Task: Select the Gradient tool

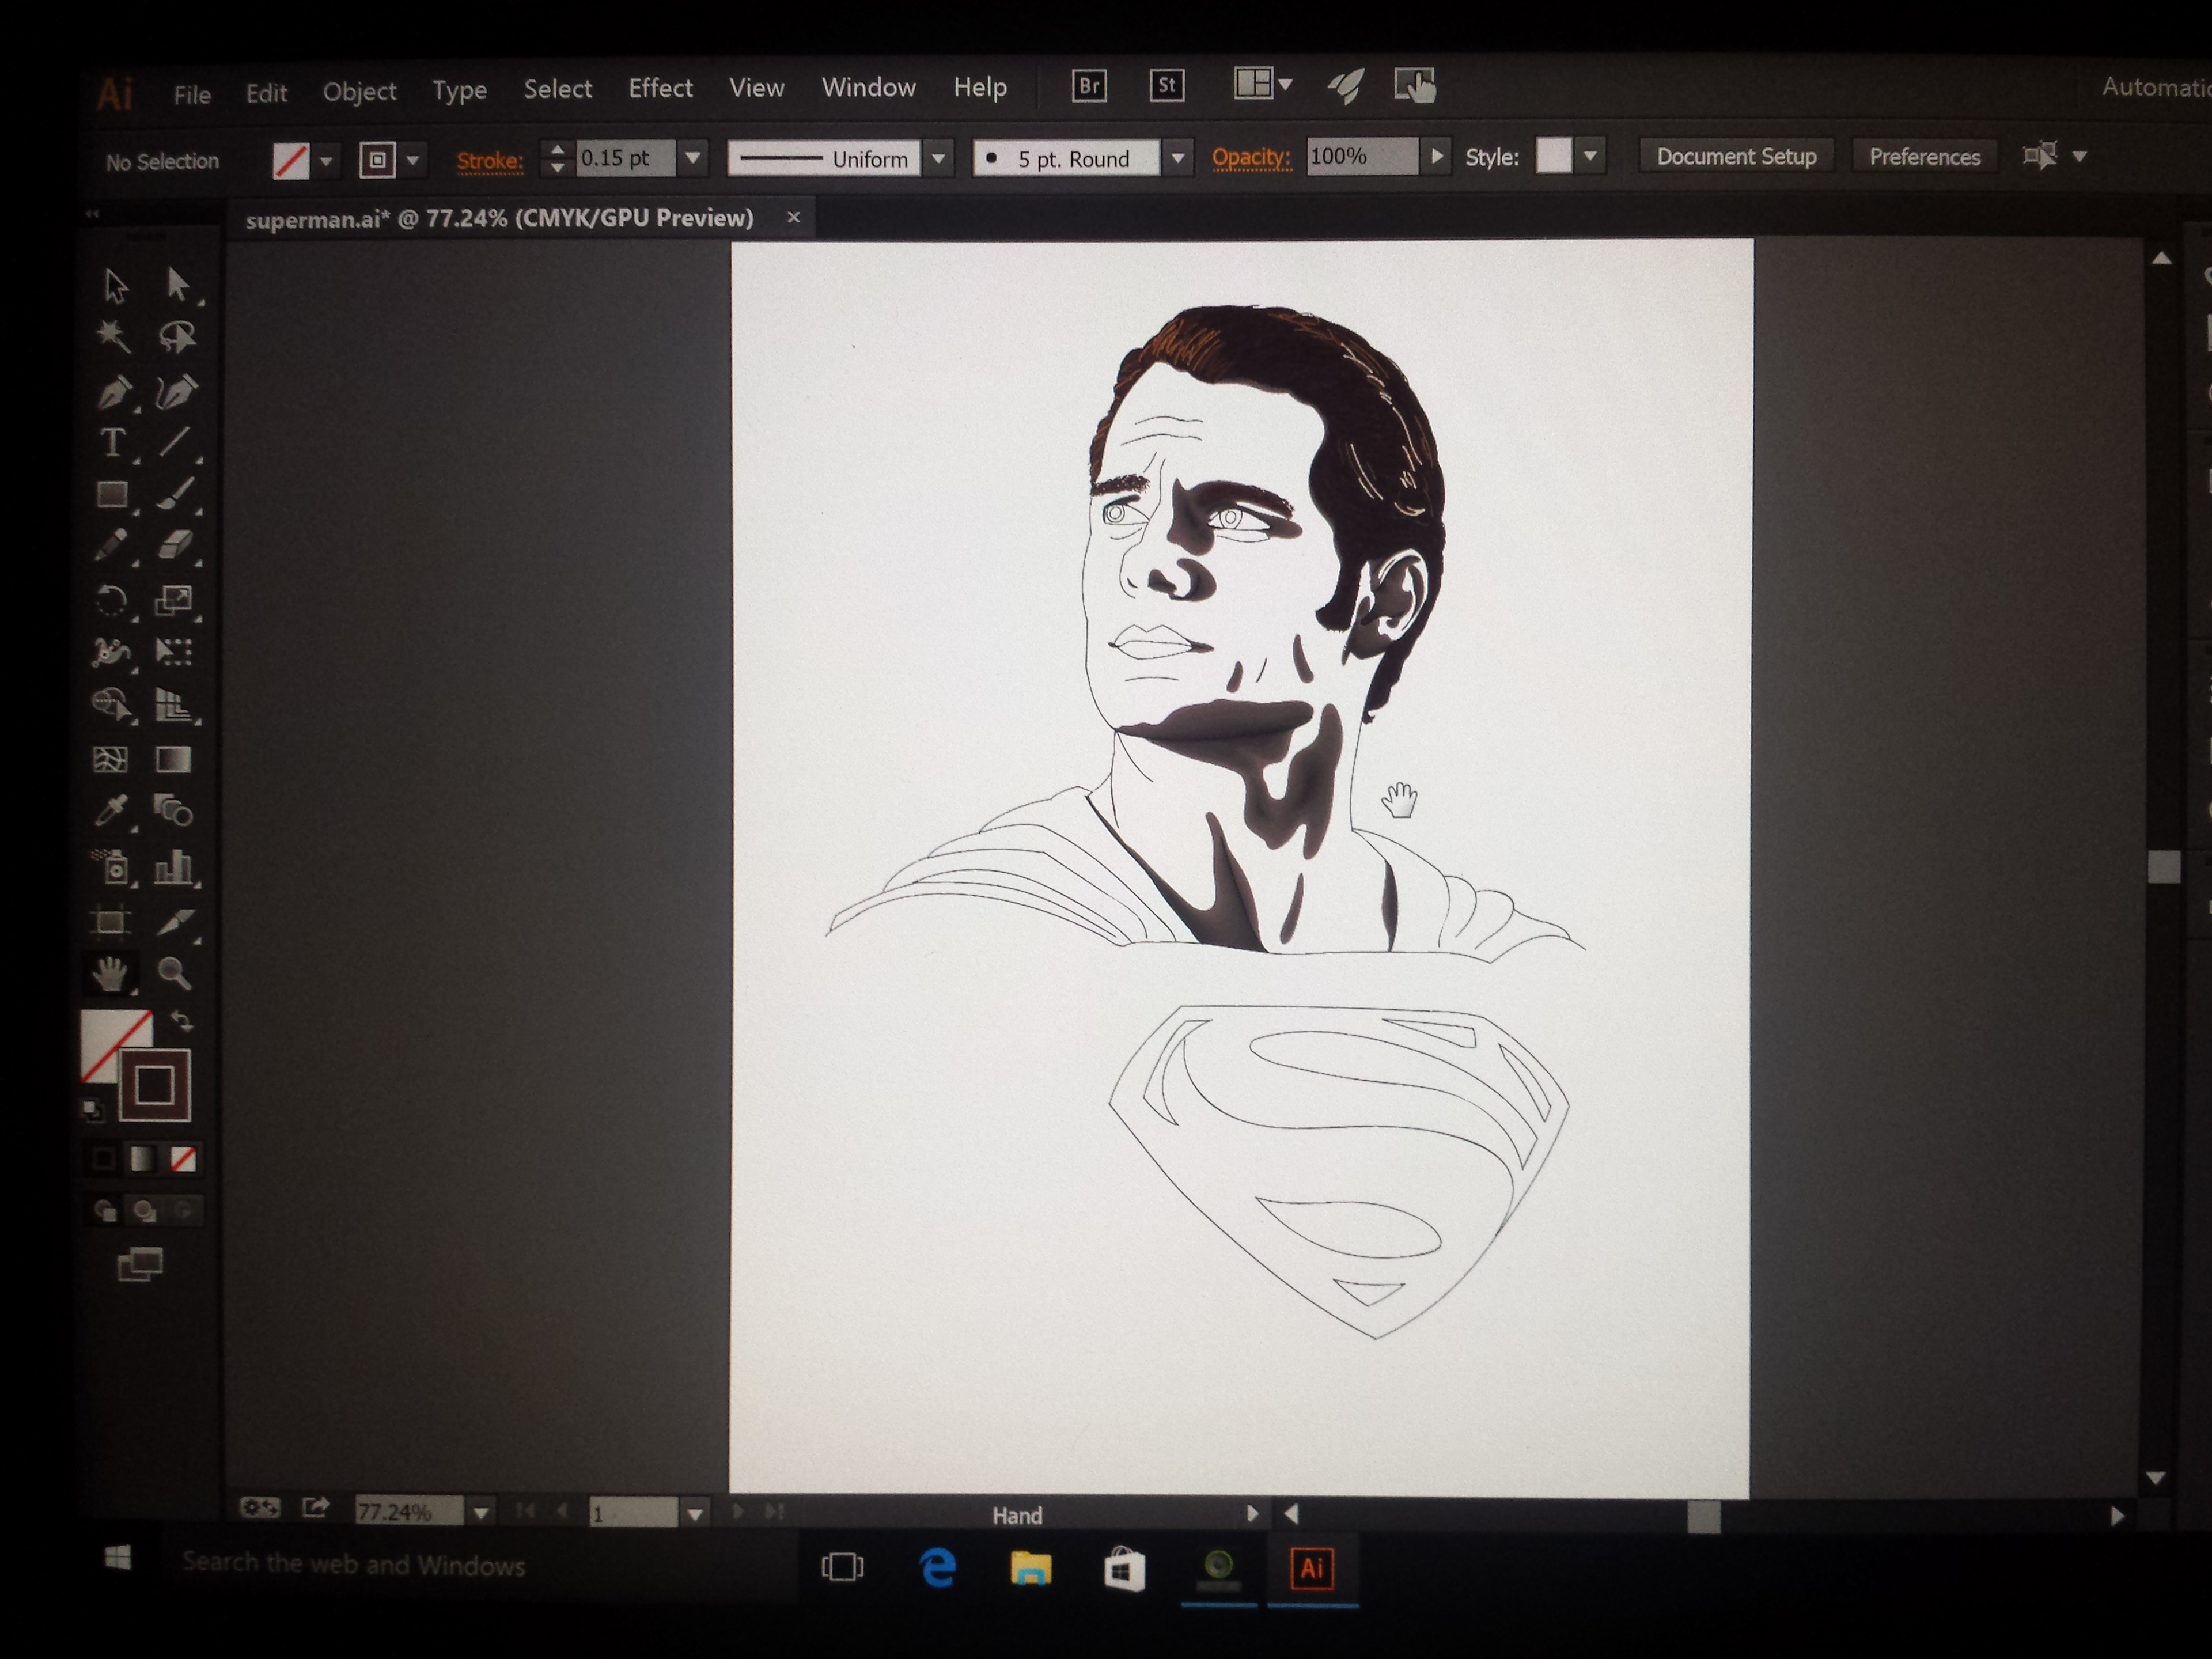Action: click(x=173, y=759)
